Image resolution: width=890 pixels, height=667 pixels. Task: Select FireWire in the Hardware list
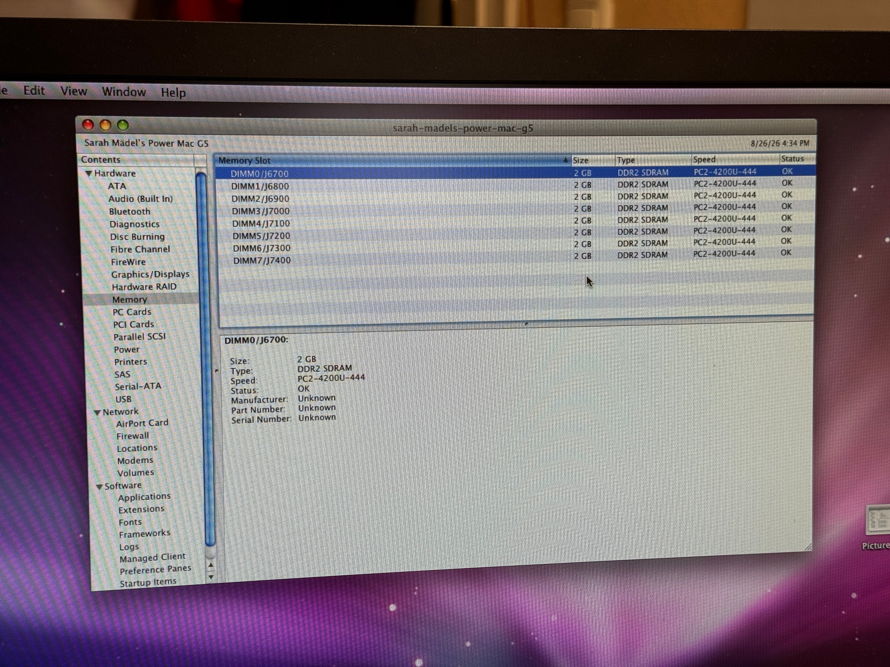point(128,262)
